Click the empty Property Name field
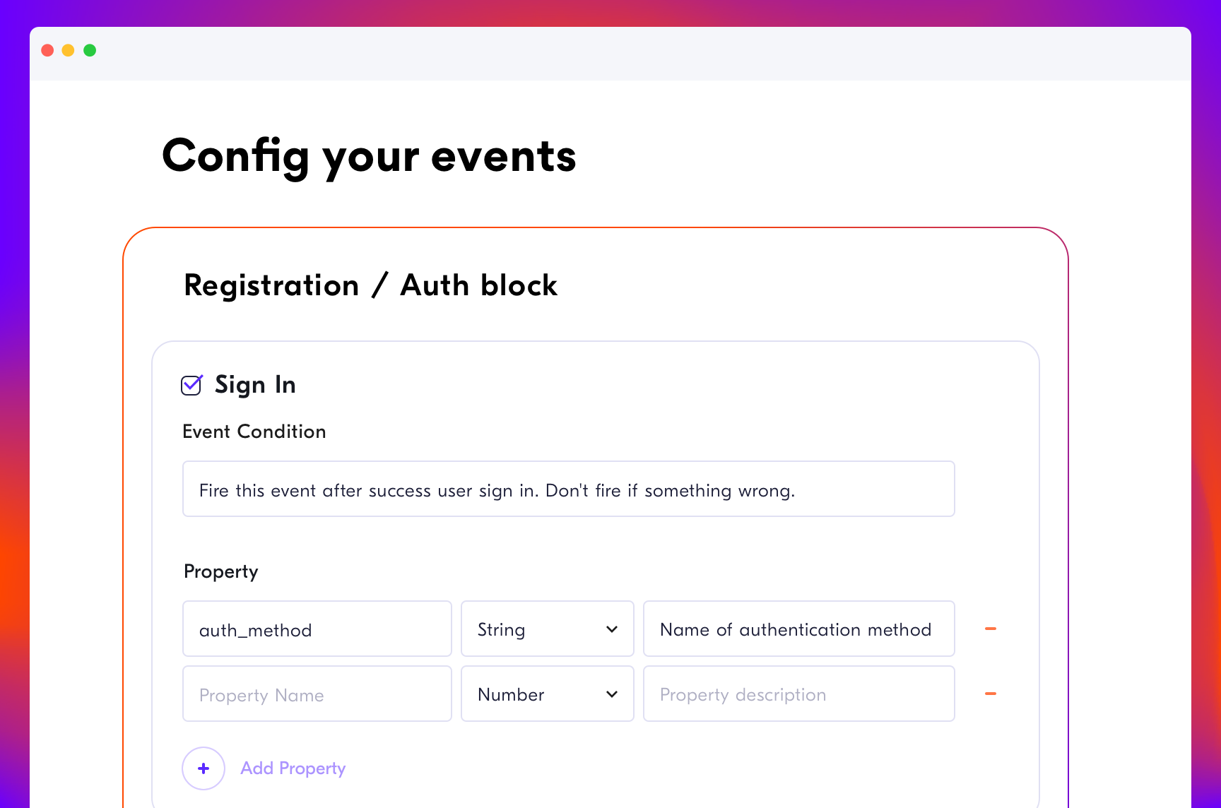 click(x=317, y=694)
